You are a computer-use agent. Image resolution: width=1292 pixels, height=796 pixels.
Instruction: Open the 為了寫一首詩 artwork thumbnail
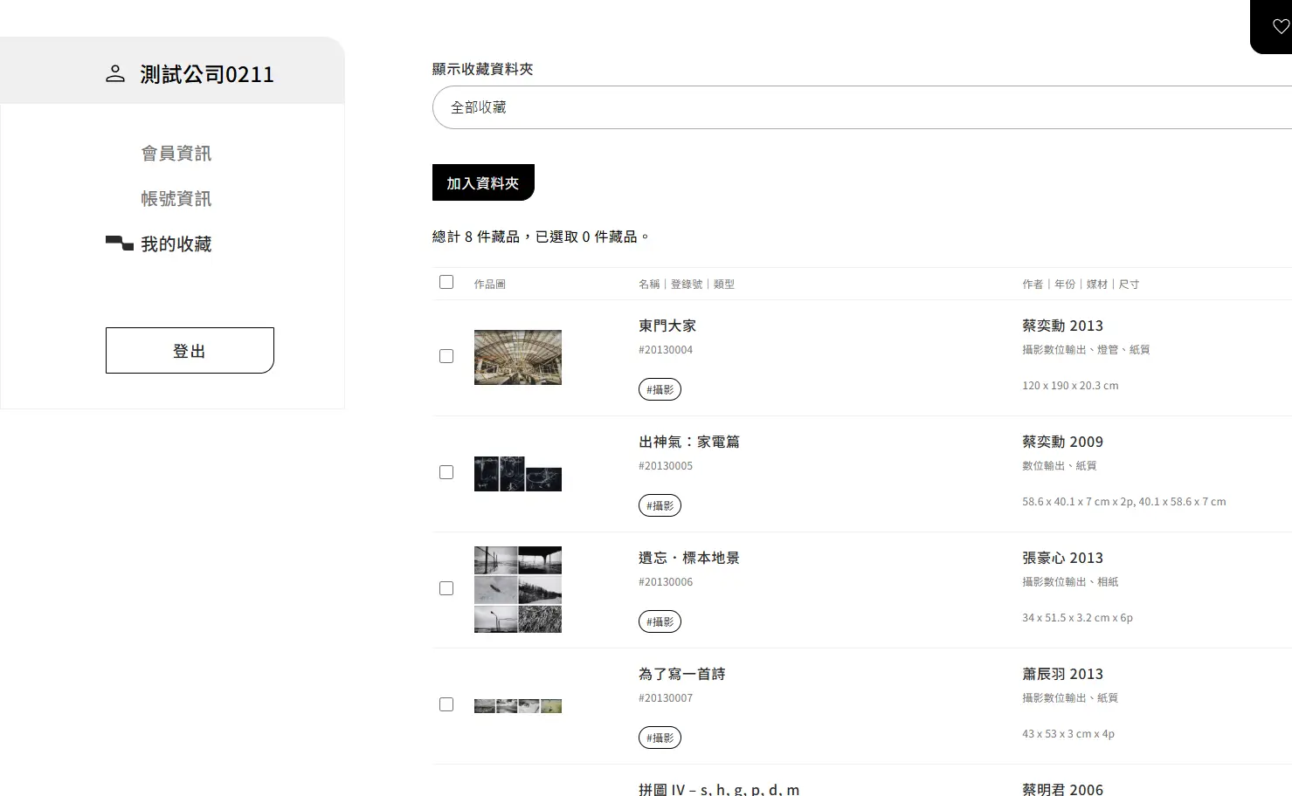[517, 705]
